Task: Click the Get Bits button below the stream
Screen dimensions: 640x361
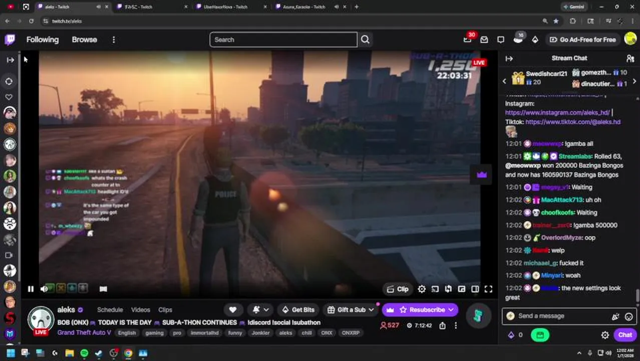Action: coord(298,310)
